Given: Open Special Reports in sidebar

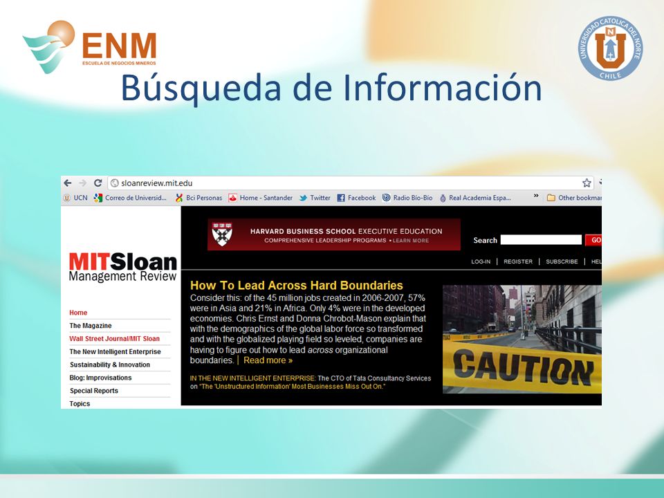Looking at the screenshot, I should tap(93, 391).
